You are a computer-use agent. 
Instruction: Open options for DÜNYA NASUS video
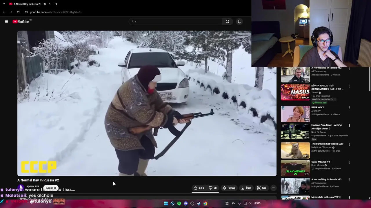tap(349, 86)
